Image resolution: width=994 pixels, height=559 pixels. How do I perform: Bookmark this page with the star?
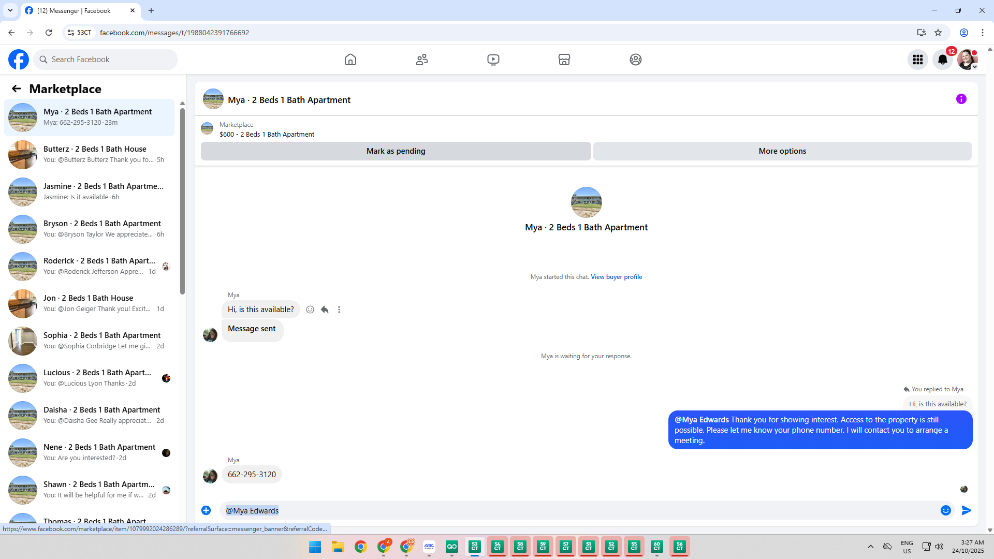(938, 33)
